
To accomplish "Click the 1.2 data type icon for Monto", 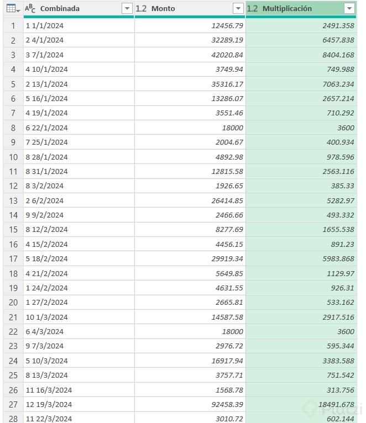I will tap(141, 9).
